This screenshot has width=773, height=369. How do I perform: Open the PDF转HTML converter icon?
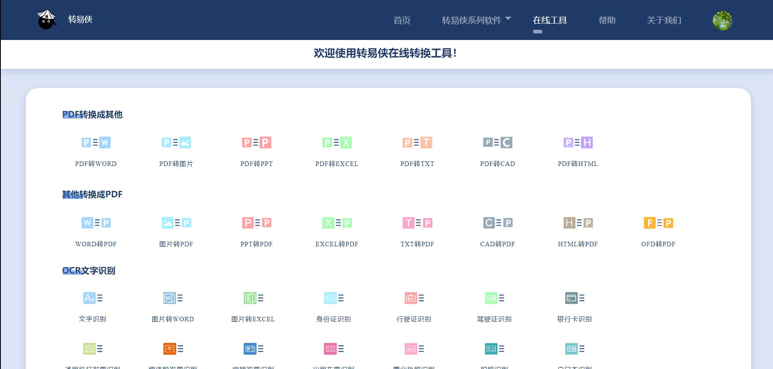[x=578, y=143]
